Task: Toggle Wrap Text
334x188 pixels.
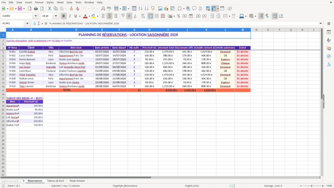Action: click(143, 16)
